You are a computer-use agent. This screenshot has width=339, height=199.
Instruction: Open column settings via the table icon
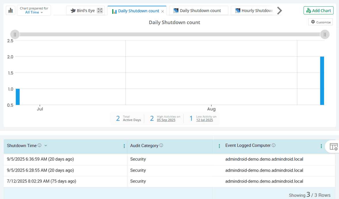tap(333, 146)
